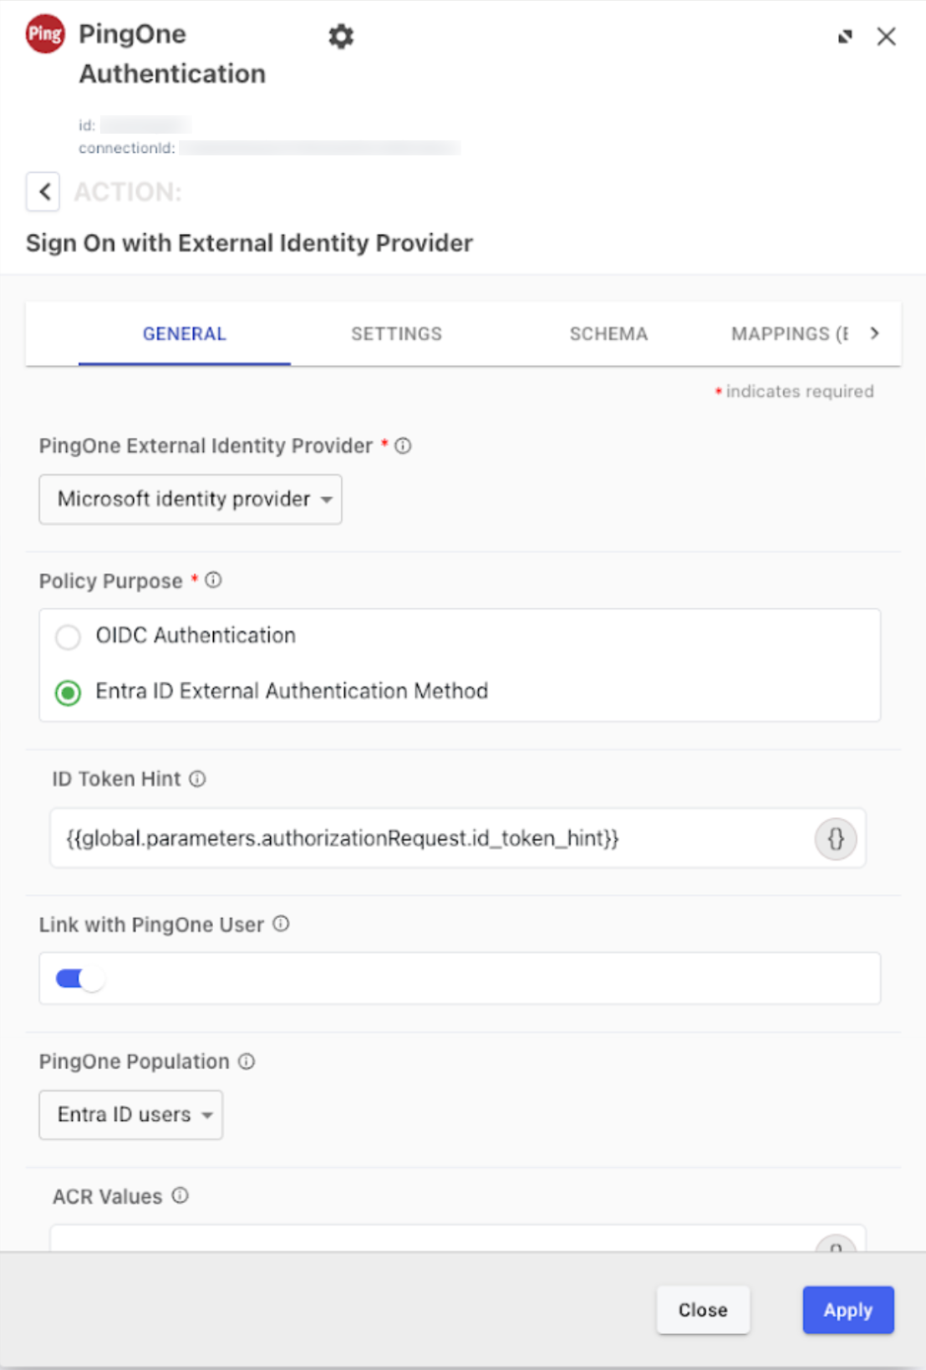Select the OIDC Authentication radio option
The image size is (926, 1370).
[69, 637]
